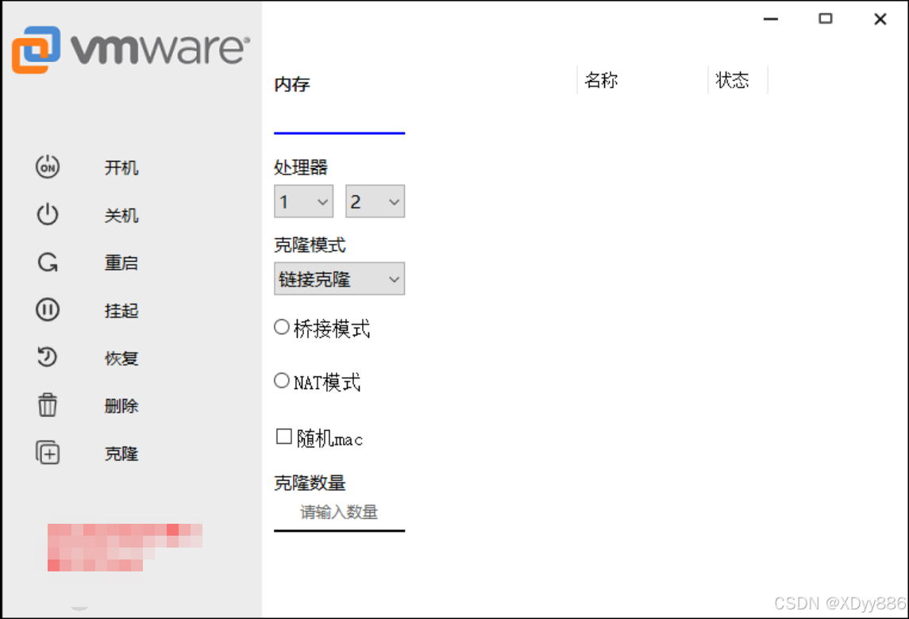Click the delete trash can icon

(48, 405)
